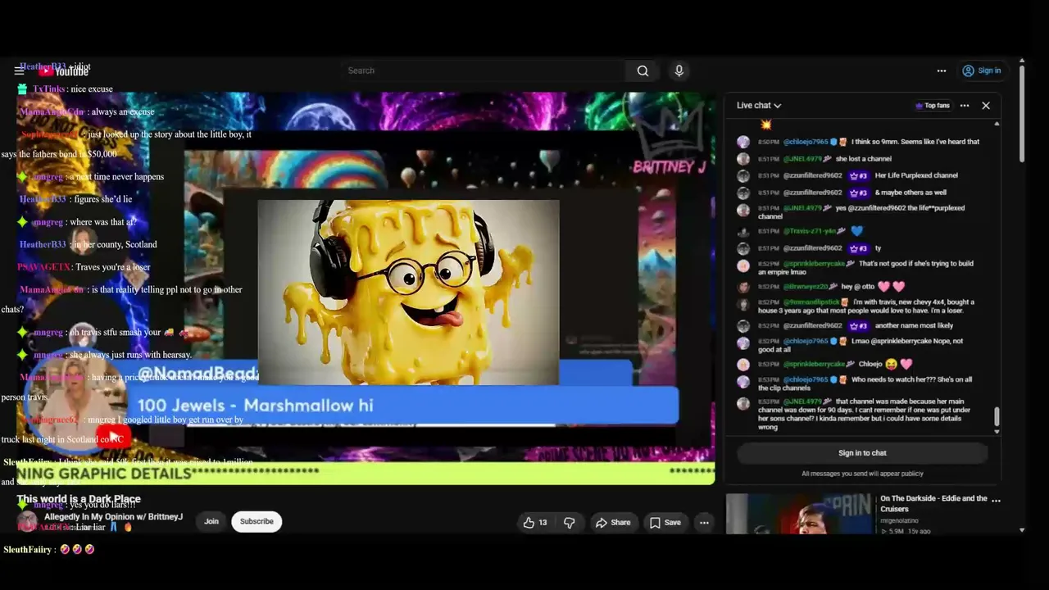Dislike the video with the thumbs-down icon
The image size is (1049, 590).
tap(570, 523)
